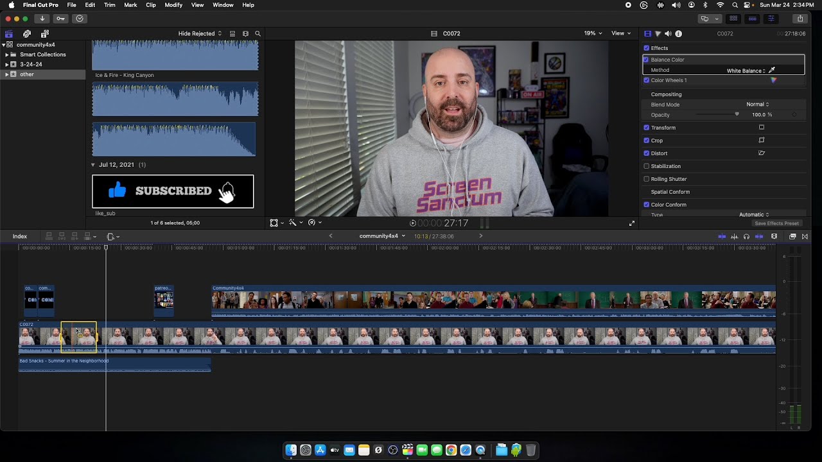Open the Color inspector triangle icon

point(658,33)
